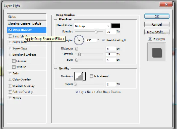Enable the Bevel and Emboss checkbox
Image resolution: width=177 pixels, height=129 pixels.
point(10,55)
